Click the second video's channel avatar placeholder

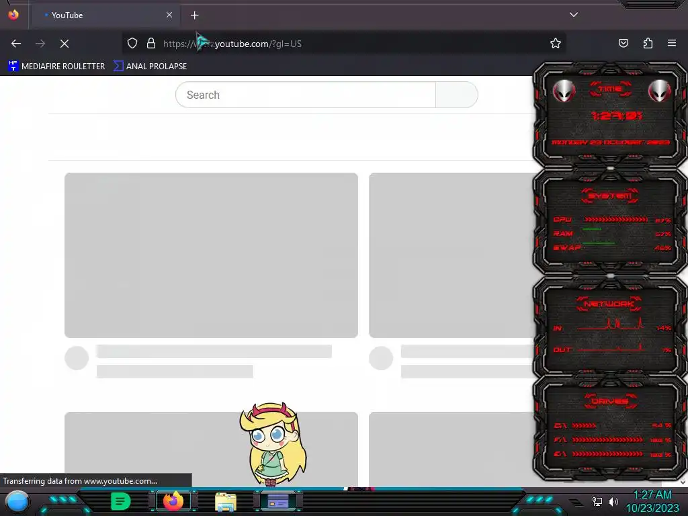point(381,358)
